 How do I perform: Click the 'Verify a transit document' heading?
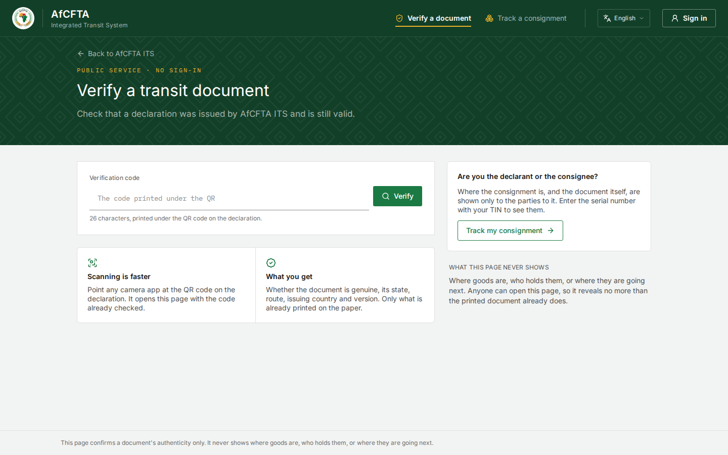click(173, 90)
